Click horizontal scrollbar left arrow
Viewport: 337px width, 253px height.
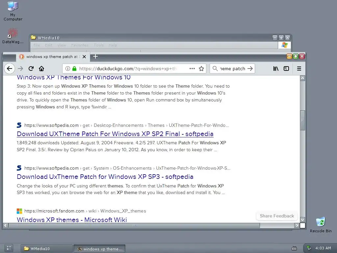point(5,225)
